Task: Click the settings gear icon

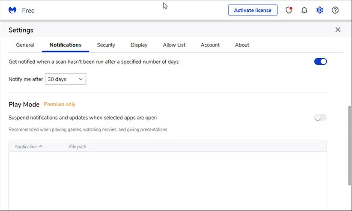Action: [x=319, y=10]
